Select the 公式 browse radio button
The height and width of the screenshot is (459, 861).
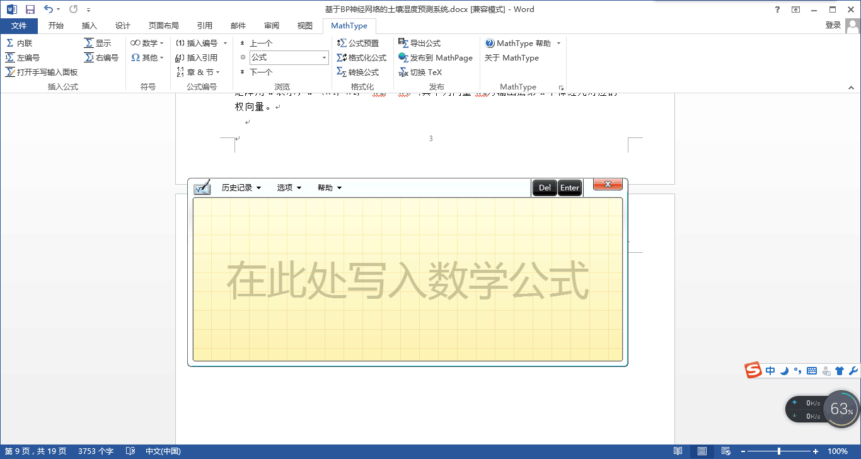coord(243,57)
